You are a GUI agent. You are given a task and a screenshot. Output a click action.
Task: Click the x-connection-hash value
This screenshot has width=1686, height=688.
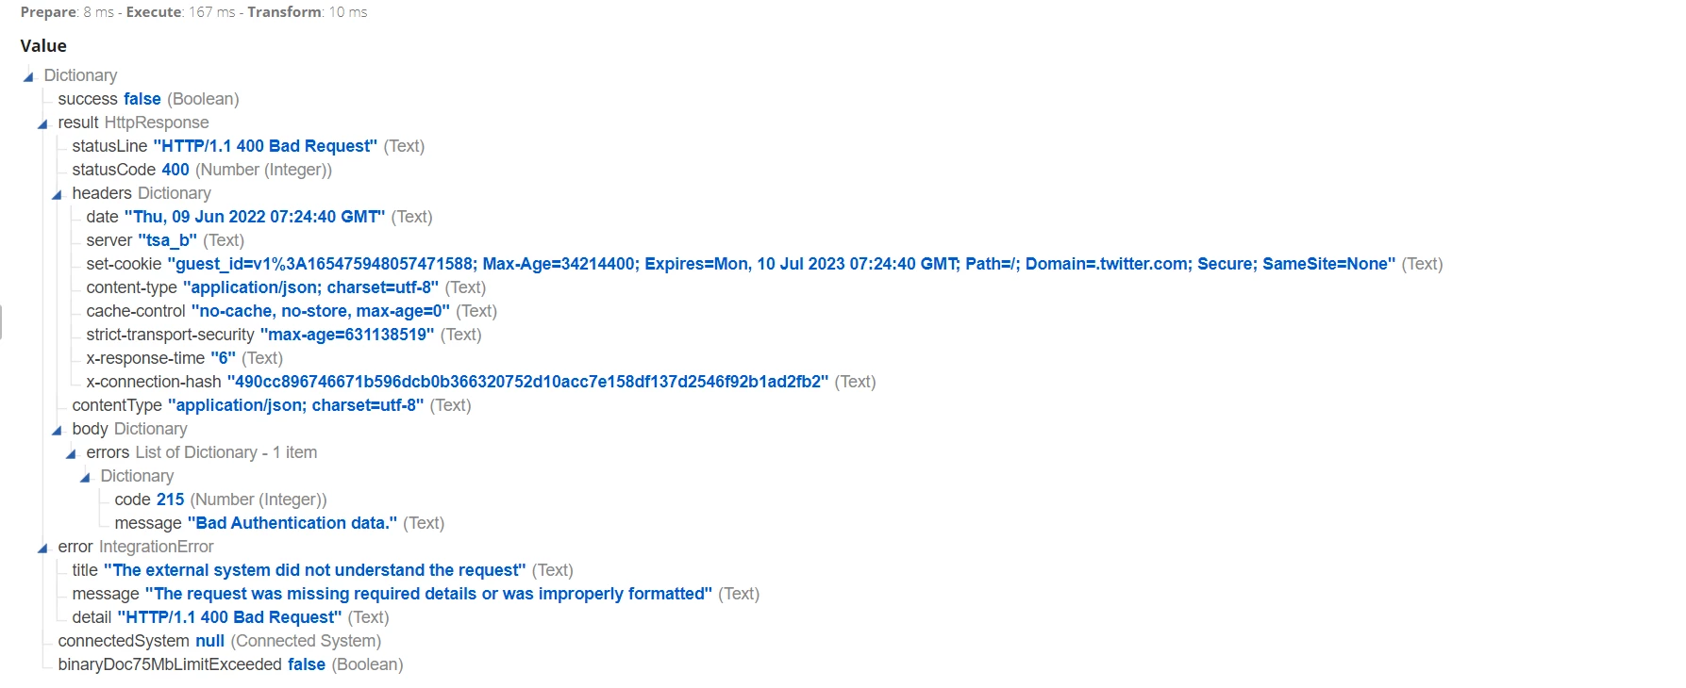[x=527, y=382]
